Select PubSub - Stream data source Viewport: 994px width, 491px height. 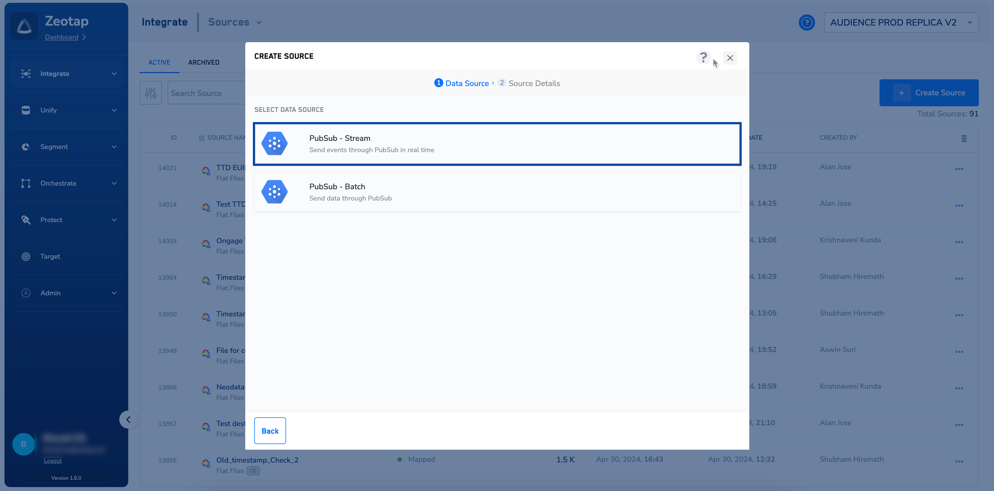tap(497, 144)
